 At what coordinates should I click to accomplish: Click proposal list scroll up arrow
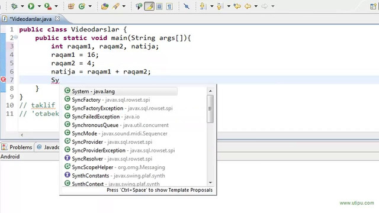[210, 91]
